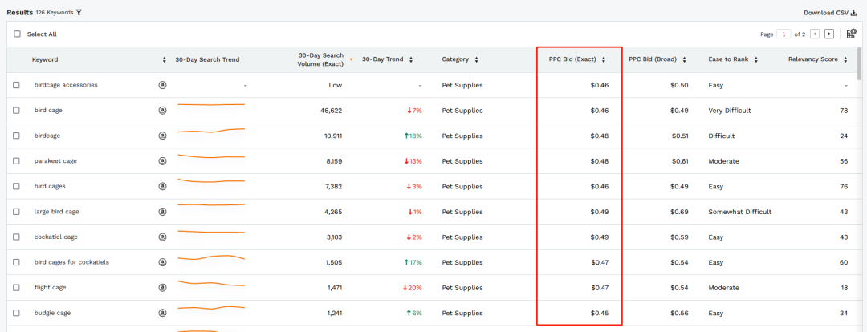Select the bird cage row checkbox
This screenshot has width=867, height=332.
17,111
